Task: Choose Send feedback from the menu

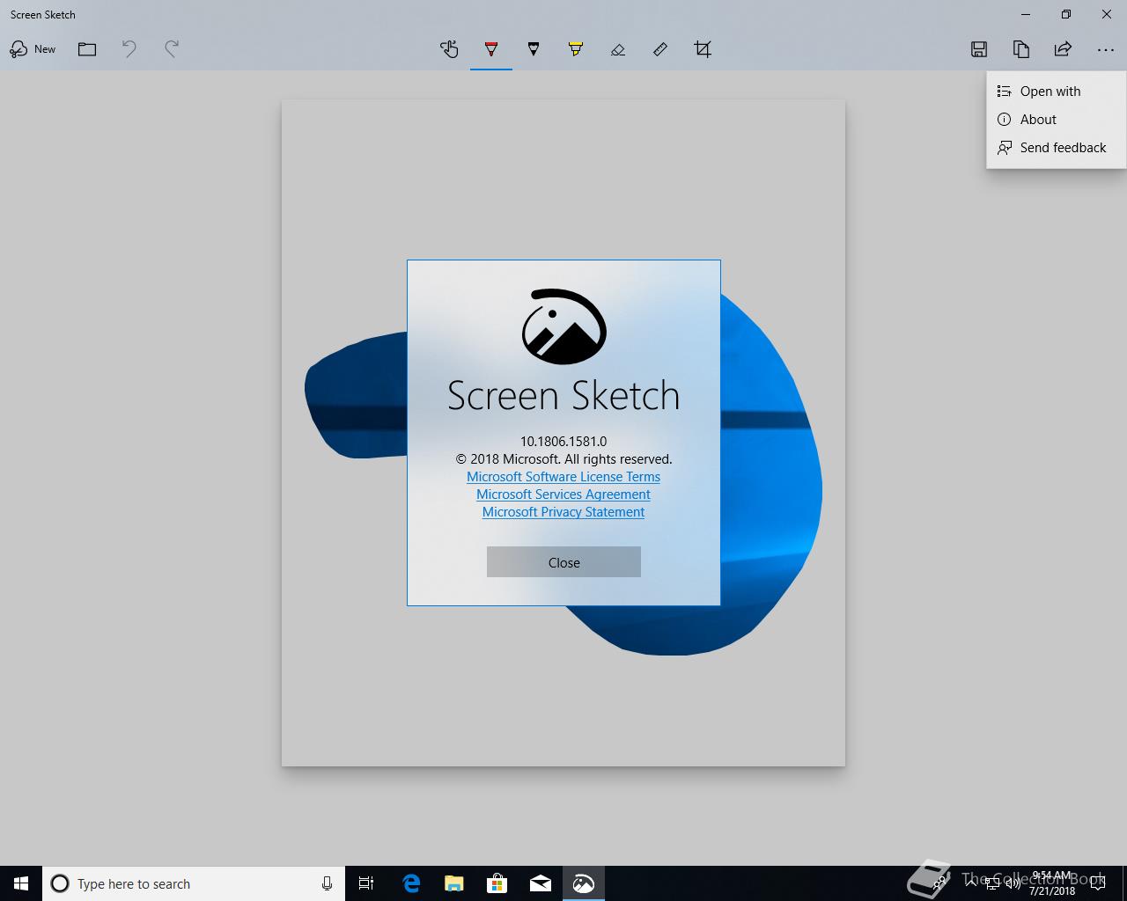Action: coord(1056,148)
